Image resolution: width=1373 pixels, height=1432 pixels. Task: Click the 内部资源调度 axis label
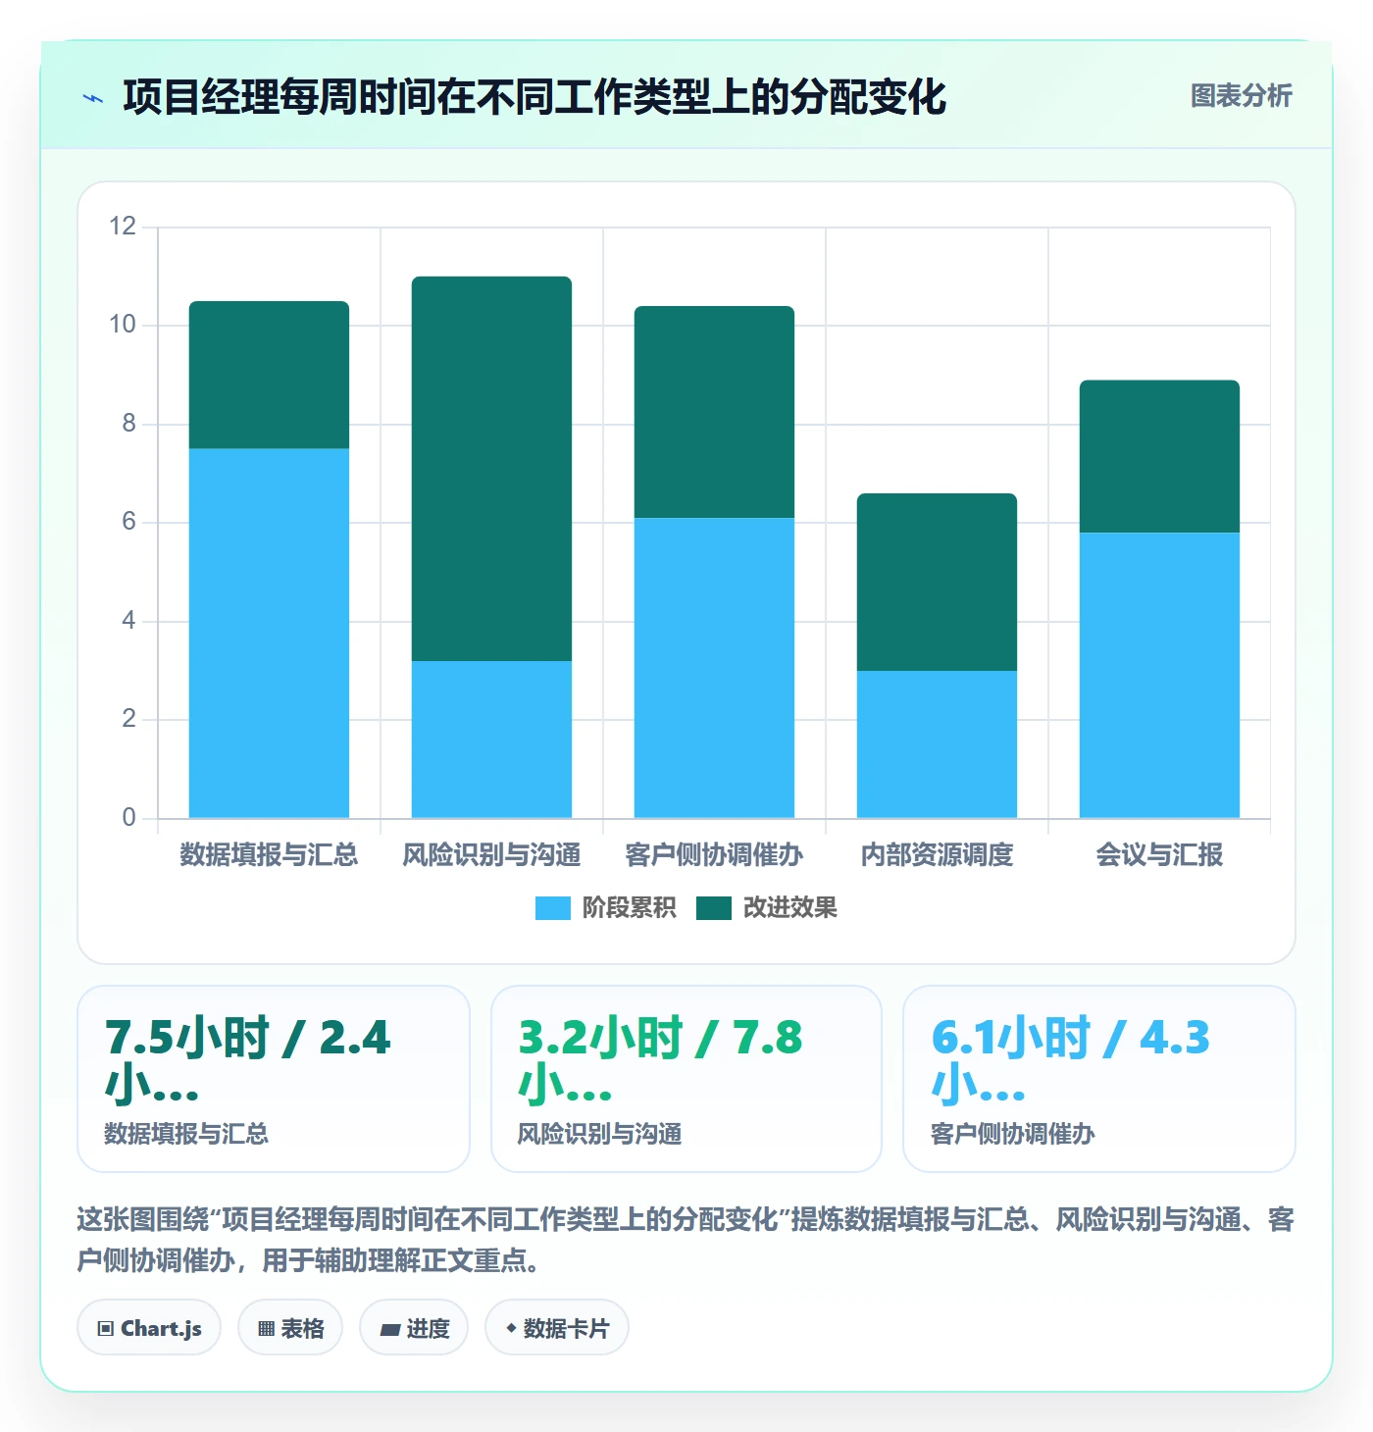pyautogui.click(x=937, y=855)
